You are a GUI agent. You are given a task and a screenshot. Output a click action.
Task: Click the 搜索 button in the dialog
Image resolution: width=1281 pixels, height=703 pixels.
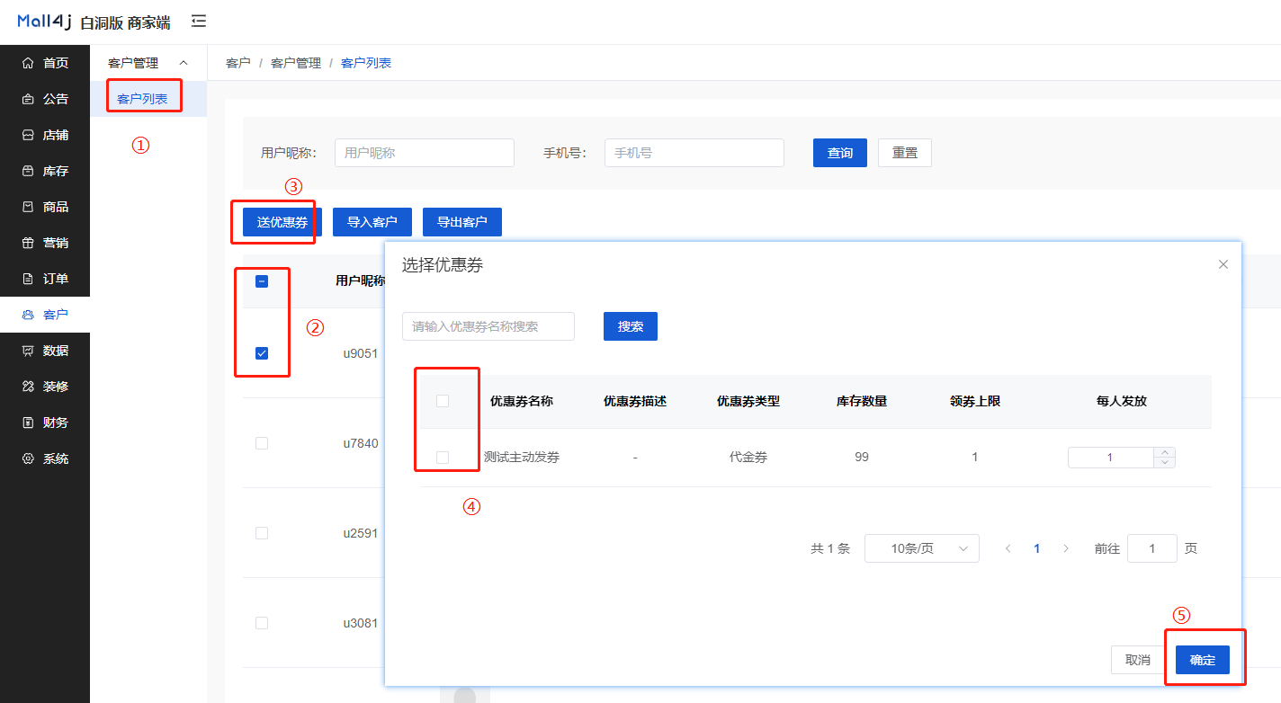631,326
